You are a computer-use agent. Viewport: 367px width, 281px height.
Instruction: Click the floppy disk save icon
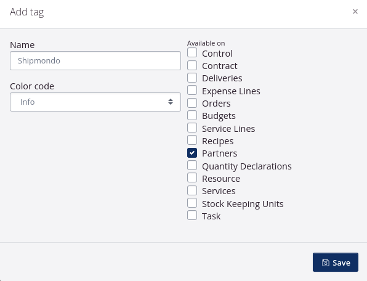pyautogui.click(x=325, y=263)
